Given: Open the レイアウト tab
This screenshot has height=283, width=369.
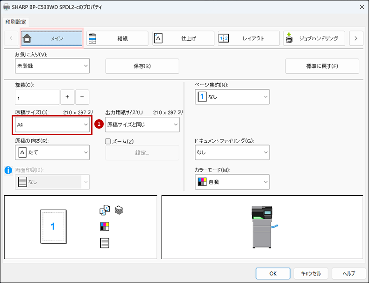Looking at the screenshot, I should 248,38.
